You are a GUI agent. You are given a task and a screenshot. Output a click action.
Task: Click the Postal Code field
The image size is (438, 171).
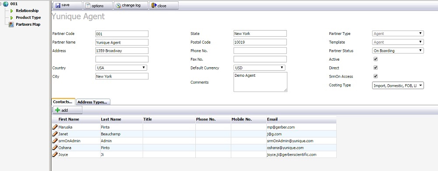pos(260,42)
